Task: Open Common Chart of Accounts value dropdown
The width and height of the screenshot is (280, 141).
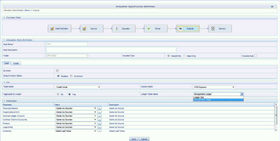Action: click(76, 120)
